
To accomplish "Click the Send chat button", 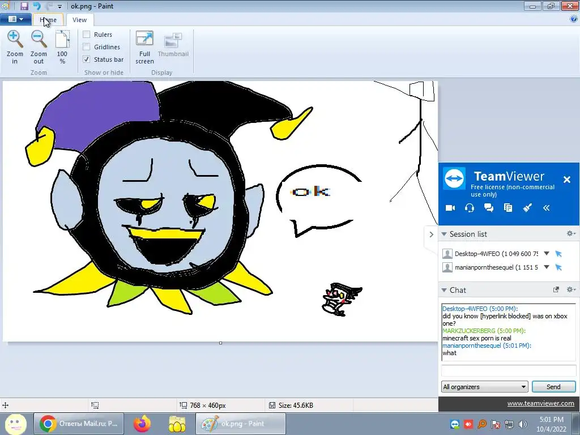I will (554, 387).
